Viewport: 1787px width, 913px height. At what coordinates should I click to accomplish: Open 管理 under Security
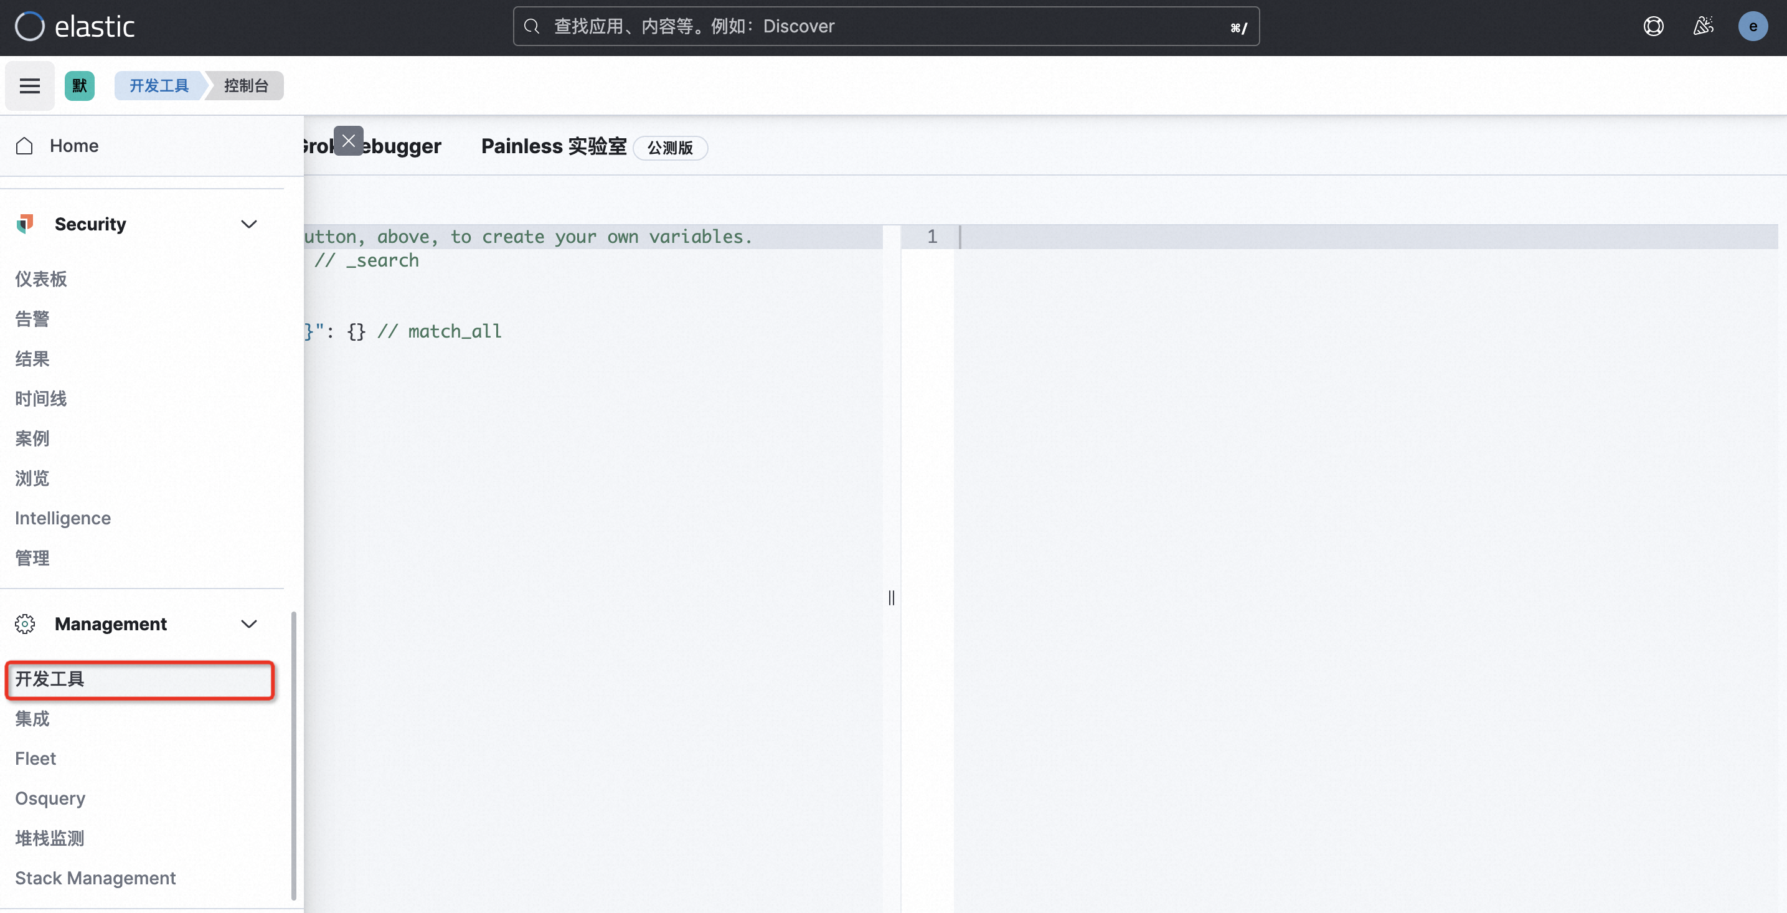32,558
